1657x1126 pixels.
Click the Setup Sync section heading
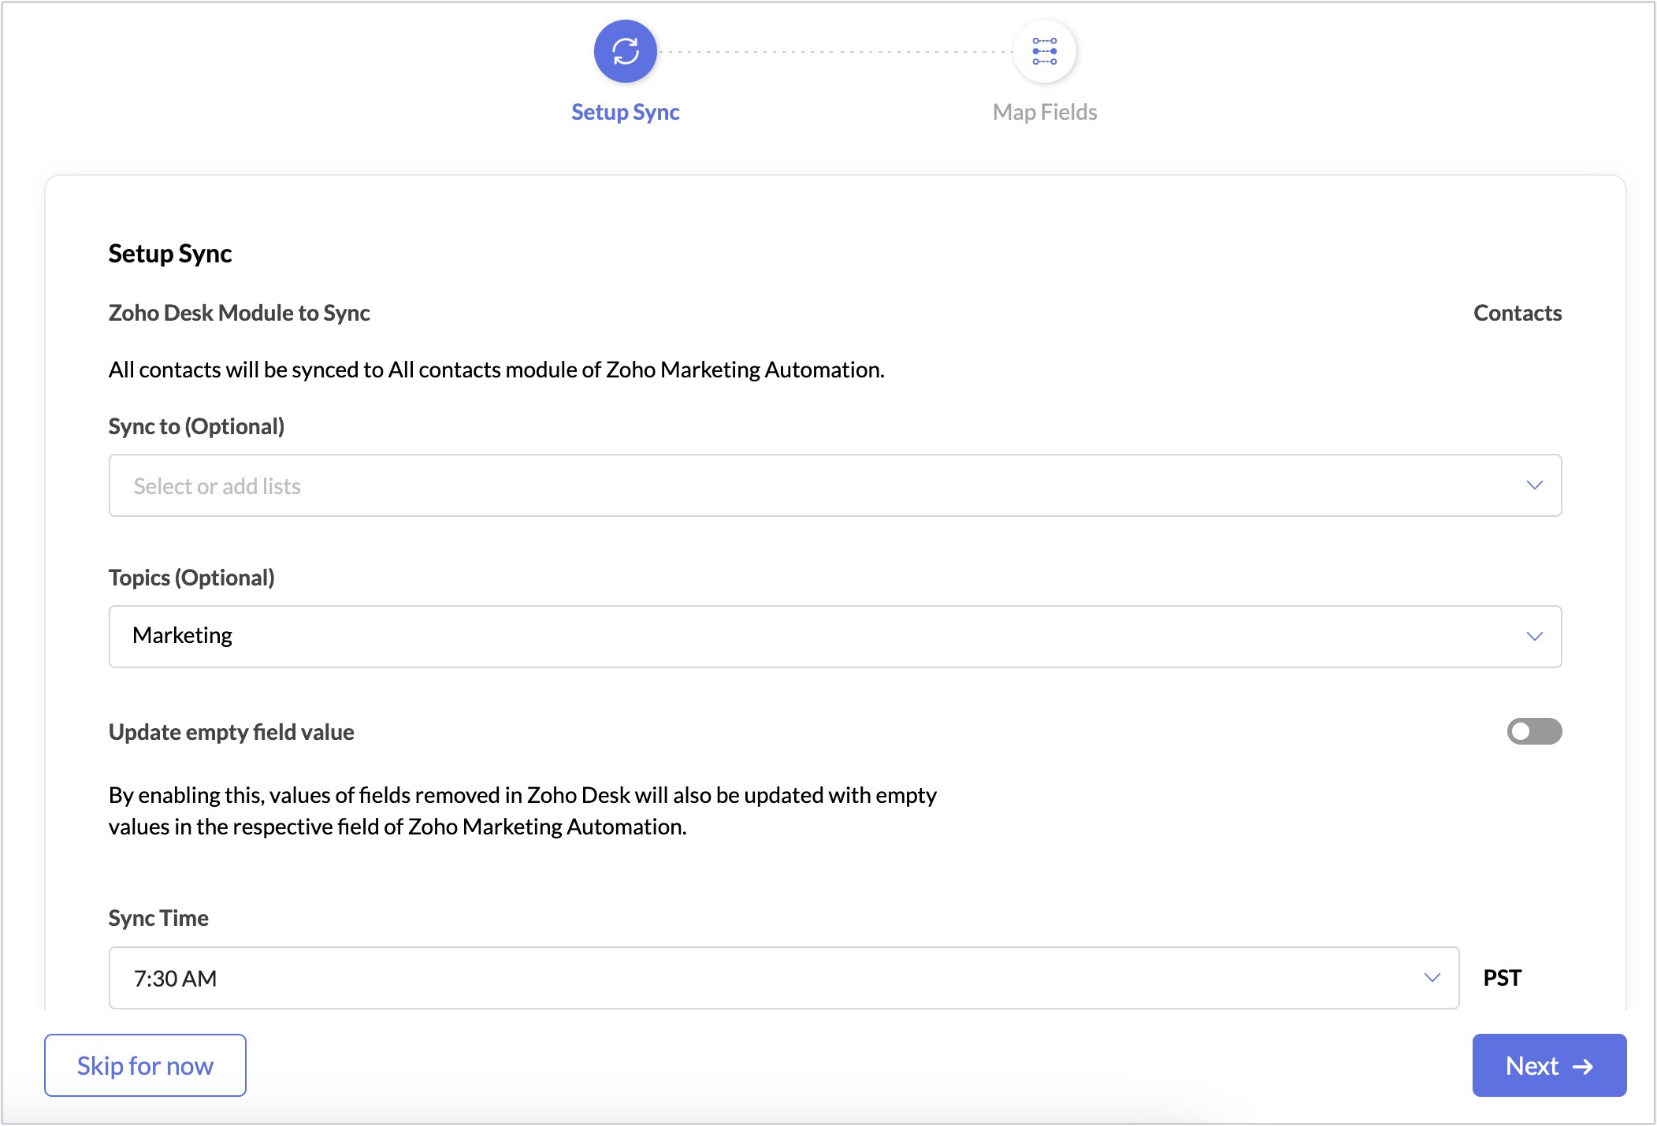170,254
